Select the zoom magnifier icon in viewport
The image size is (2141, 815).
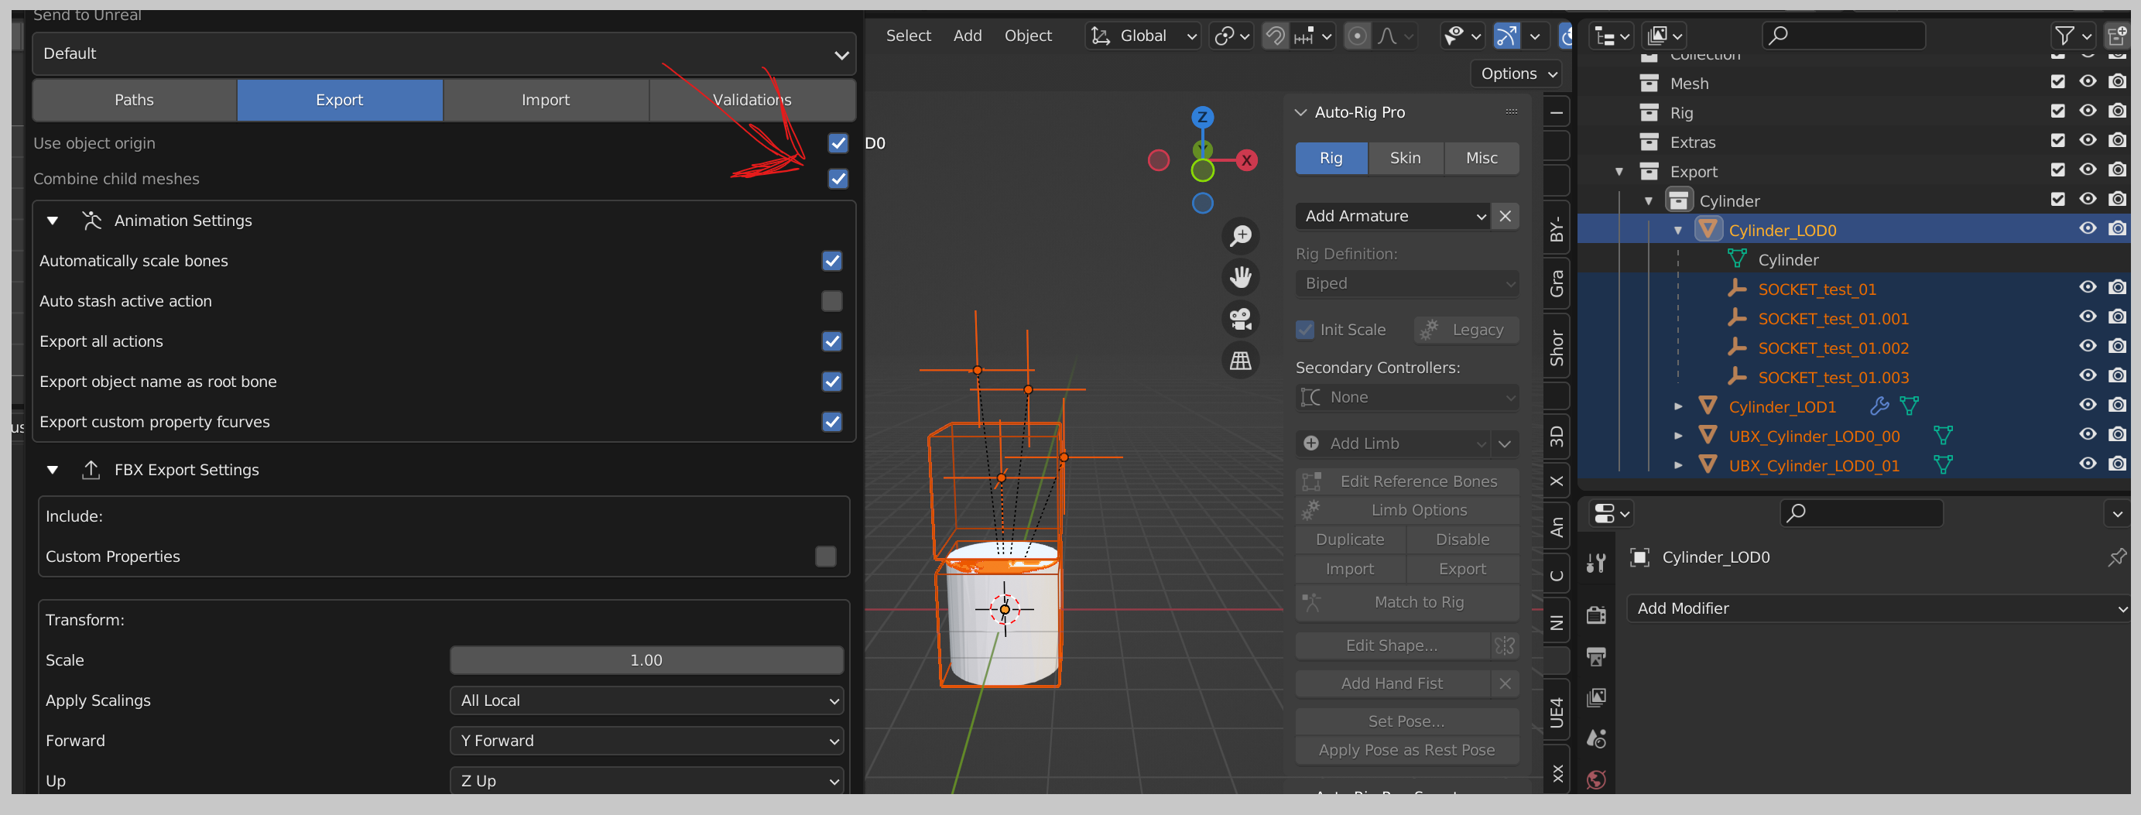(x=1240, y=235)
